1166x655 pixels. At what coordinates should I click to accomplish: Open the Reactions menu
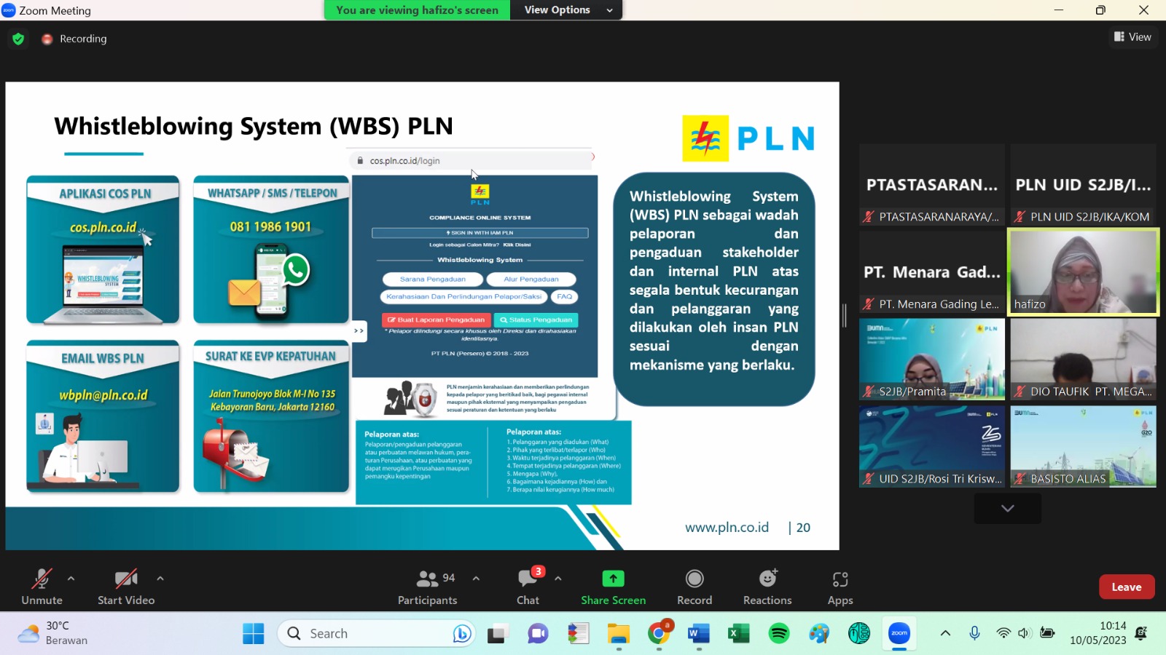767,587
